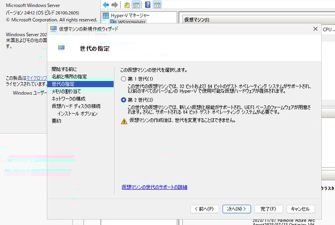This screenshot has width=335, height=225.
Task: Open Help via the blue question mark icon
Action: (x=148, y=4)
